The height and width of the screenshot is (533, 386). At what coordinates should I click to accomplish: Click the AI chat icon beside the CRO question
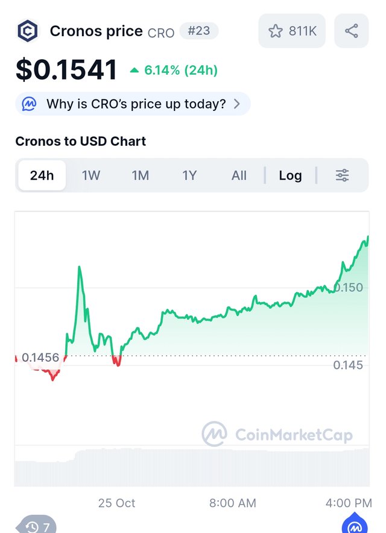point(30,104)
